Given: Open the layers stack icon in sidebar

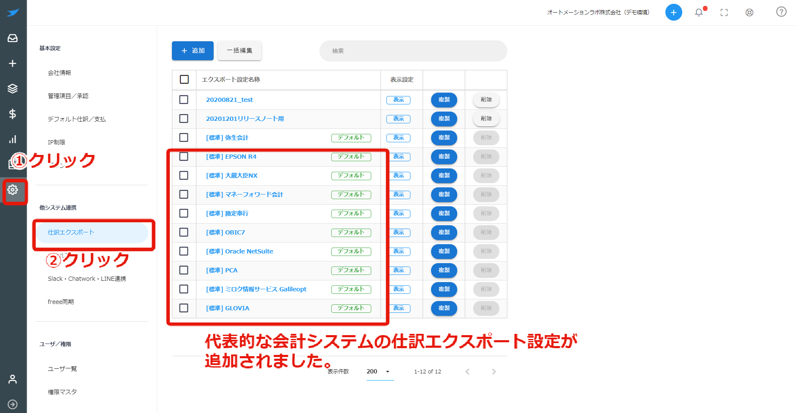Looking at the screenshot, I should pos(13,89).
